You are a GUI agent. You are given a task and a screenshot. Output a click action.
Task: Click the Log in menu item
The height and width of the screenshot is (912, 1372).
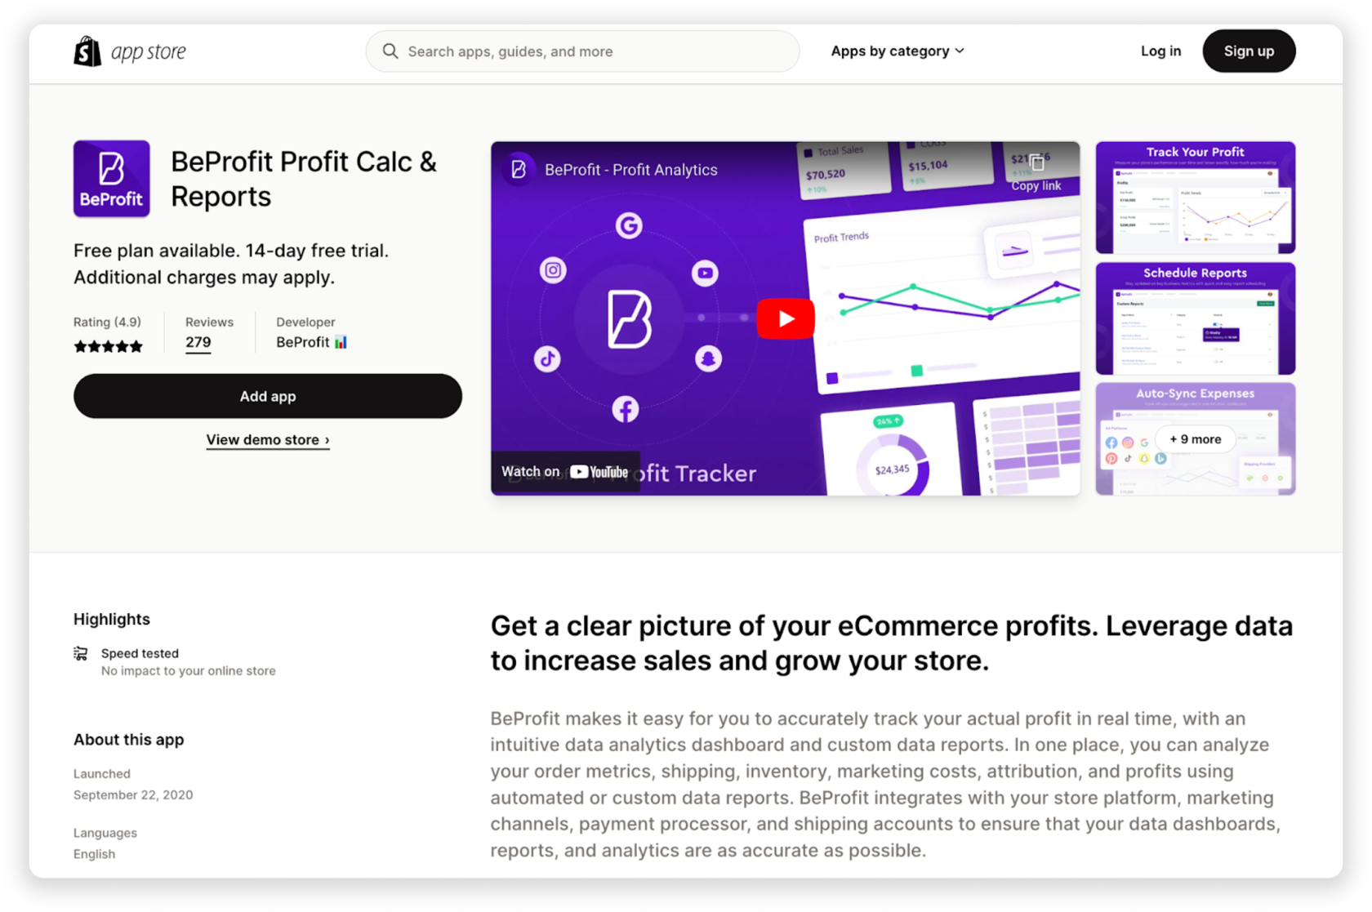click(1160, 51)
